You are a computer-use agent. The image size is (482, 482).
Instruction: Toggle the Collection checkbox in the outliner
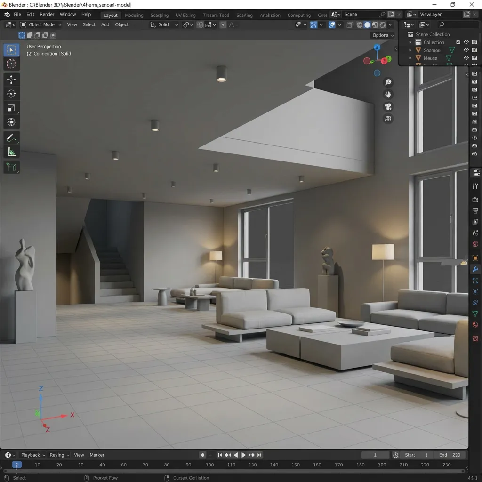tap(458, 42)
